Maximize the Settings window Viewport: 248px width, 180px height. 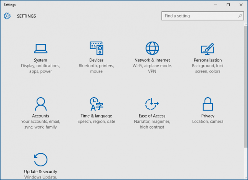tap(228, 5)
